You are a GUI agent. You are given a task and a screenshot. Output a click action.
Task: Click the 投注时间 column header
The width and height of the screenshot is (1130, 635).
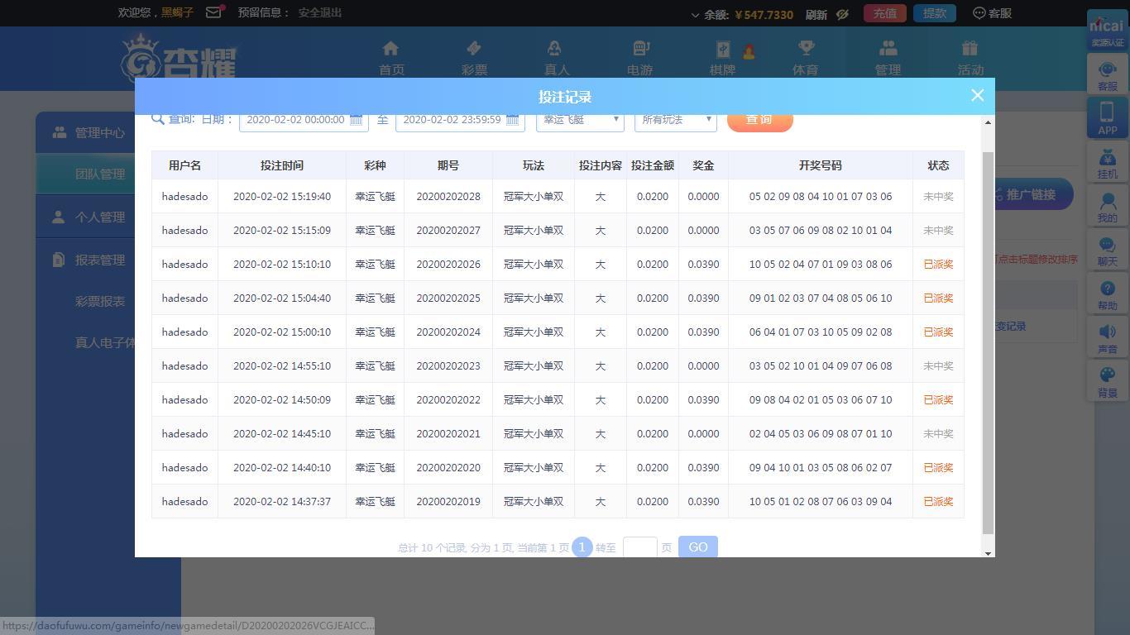282,165
